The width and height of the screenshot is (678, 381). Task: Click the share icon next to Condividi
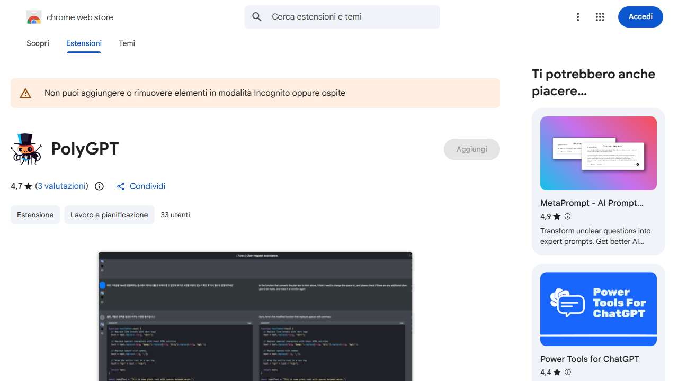[121, 186]
